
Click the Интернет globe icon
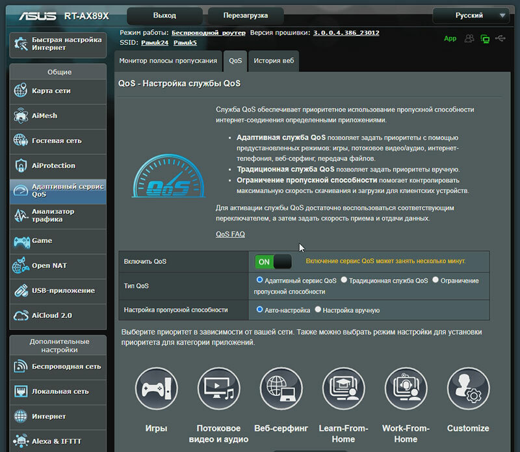21,416
